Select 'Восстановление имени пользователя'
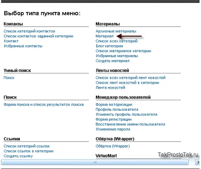The width and height of the screenshot is (201, 169). tap(130, 124)
